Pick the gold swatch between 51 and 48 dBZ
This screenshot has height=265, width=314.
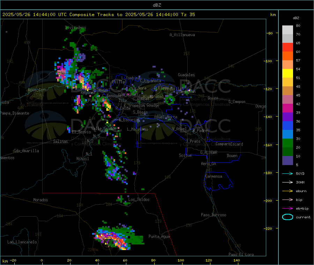(287, 82)
